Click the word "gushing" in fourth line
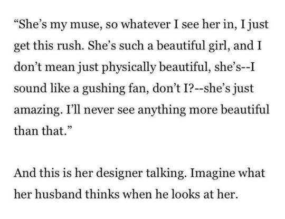 104,89
